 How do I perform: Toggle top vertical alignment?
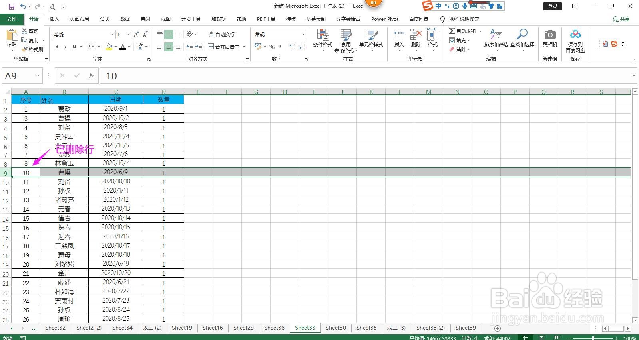[160, 34]
